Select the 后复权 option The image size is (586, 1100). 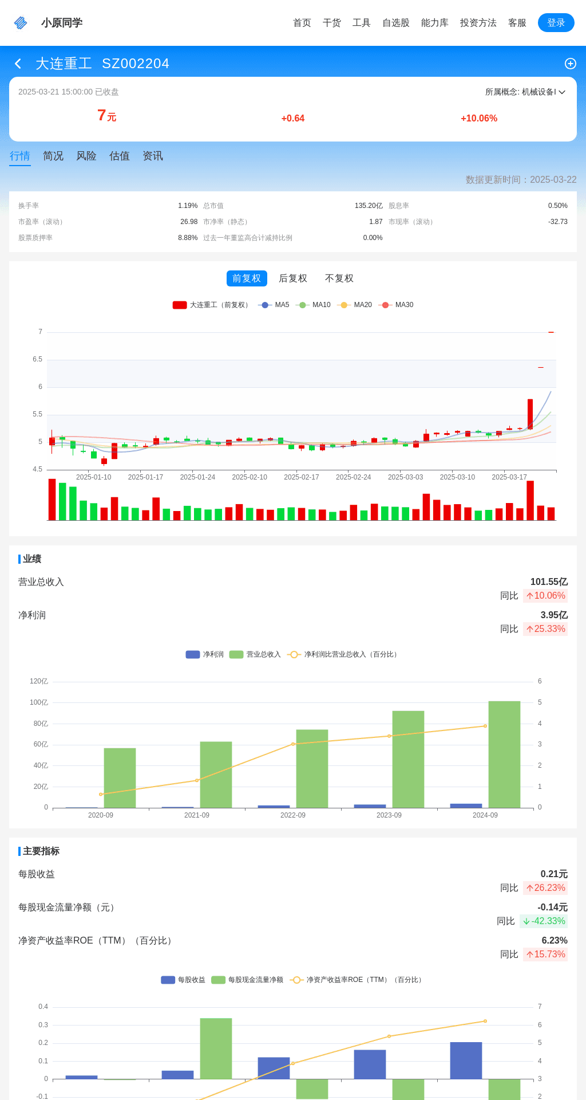pyautogui.click(x=293, y=278)
